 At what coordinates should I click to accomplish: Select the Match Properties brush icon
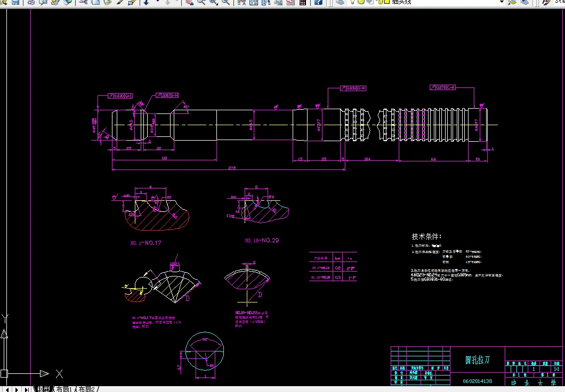click(x=119, y=2)
